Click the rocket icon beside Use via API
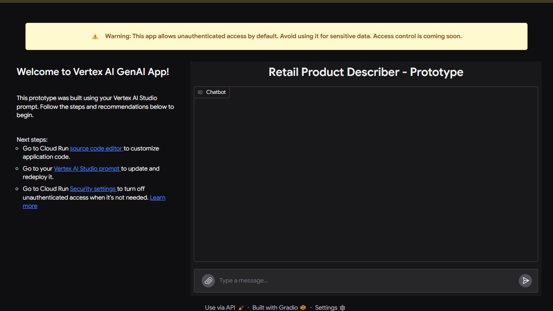The height and width of the screenshot is (311, 553). coord(241,308)
